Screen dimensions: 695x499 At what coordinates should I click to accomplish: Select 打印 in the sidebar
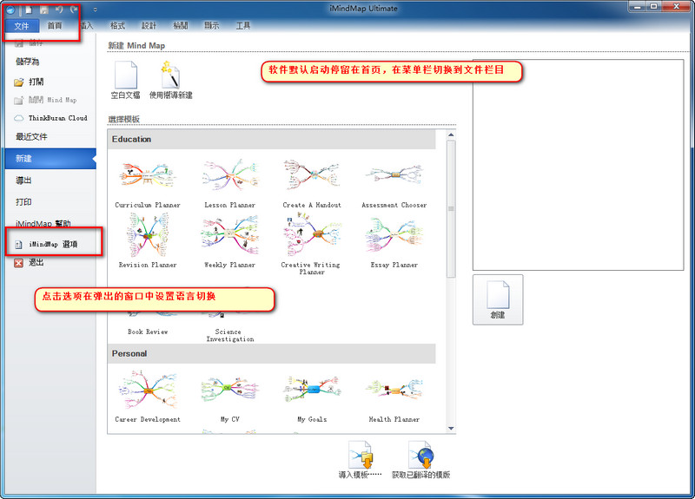tap(24, 202)
